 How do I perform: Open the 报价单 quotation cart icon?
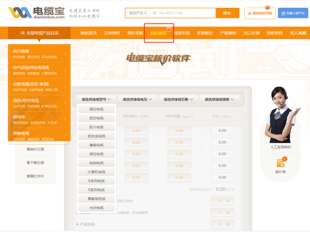(x=280, y=163)
